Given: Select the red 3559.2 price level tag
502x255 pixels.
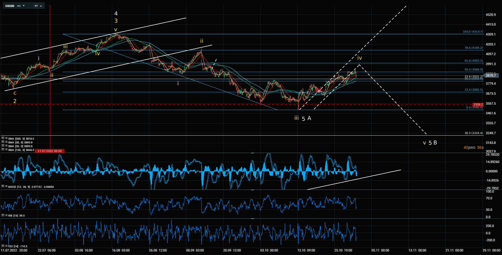Looking at the screenshot, I should tap(478, 104).
